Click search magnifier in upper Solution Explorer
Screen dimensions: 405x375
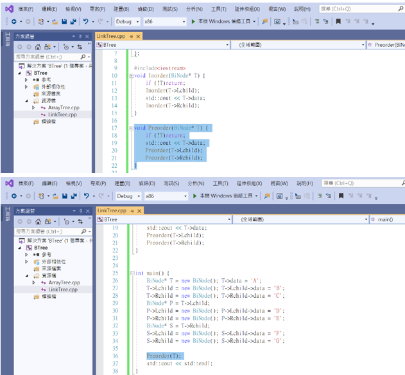pyautogui.click(x=83, y=57)
